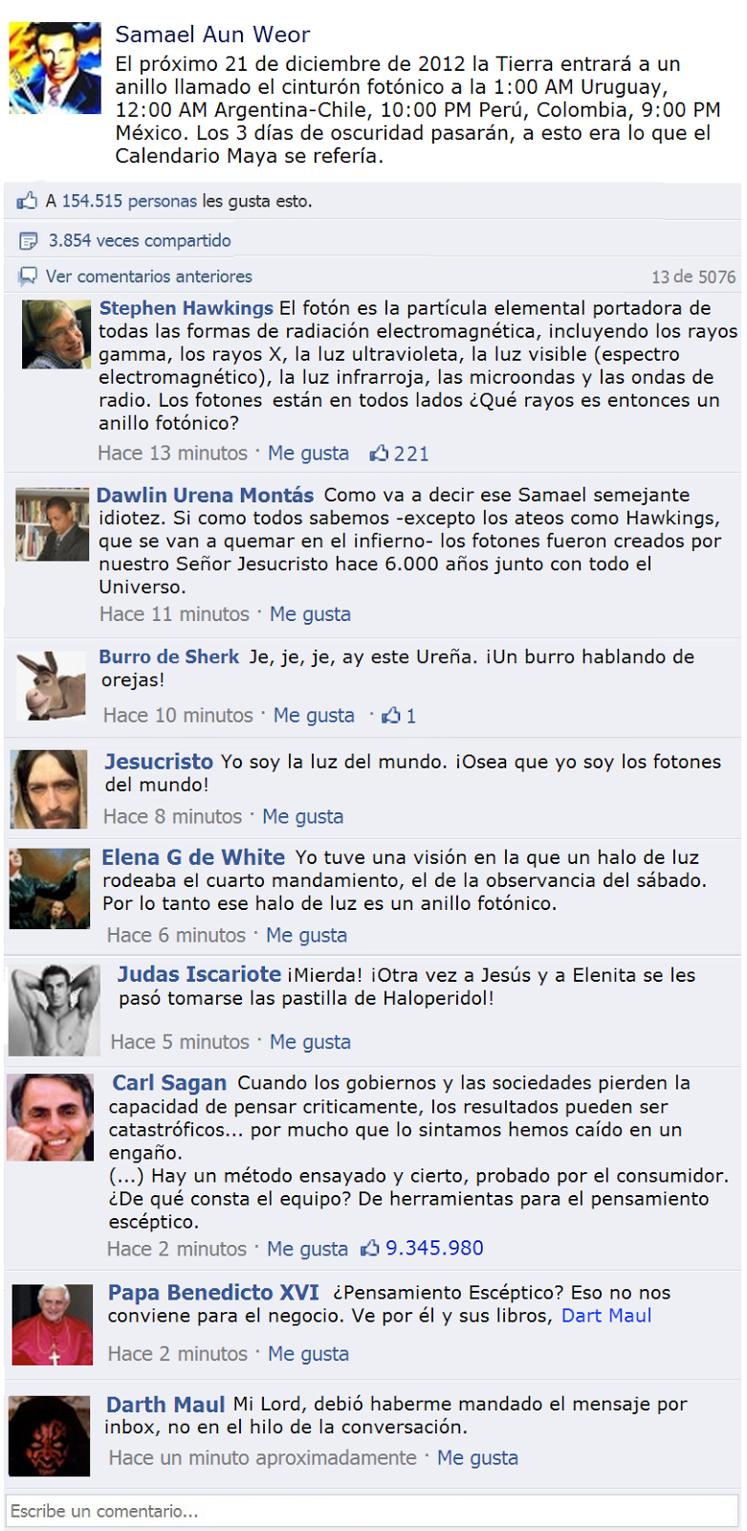This screenshot has width=747, height=1531.
Task: Like Jesucristo's comment via Me gusta
Action: [303, 816]
